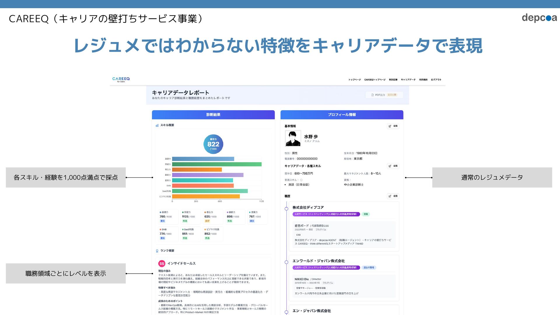
Task: Click the 突破力 1125/1000 score card
Action: pyautogui.click(x=190, y=217)
